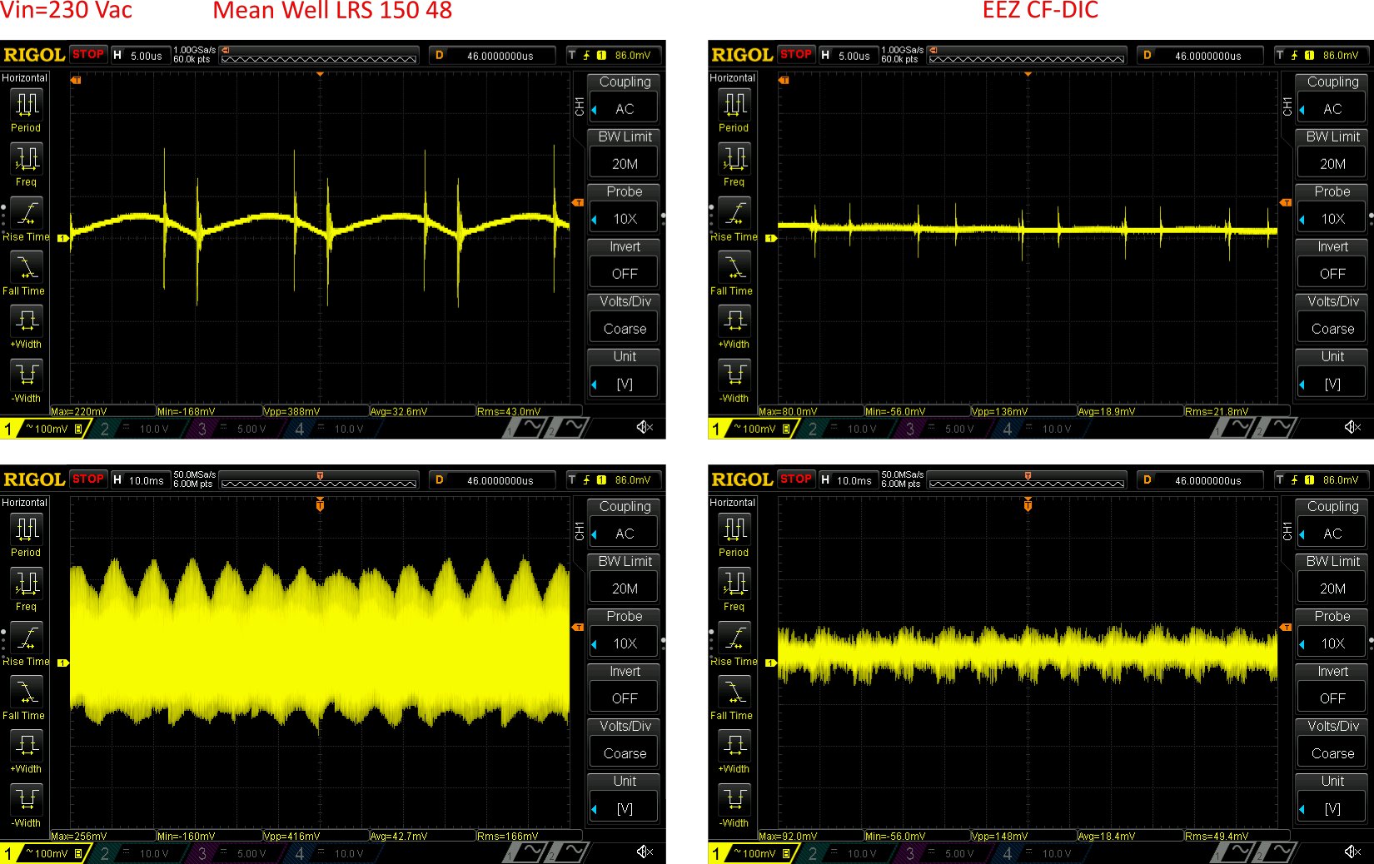Viewport: 1374px width, 864px height.
Task: Select -Width icon on Mean Well 10.0ms scope
Action: tap(27, 799)
